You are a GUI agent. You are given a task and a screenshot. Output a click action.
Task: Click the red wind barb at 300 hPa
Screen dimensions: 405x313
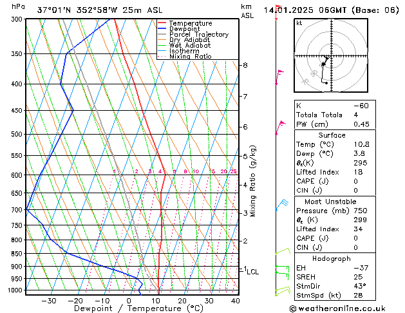click(x=278, y=12)
